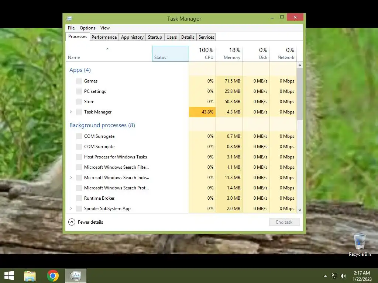Viewport: 378px width, 283px height.
Task: Click the icon of the COM Surrogate row with 0.8 MB memory
Action: (79, 147)
